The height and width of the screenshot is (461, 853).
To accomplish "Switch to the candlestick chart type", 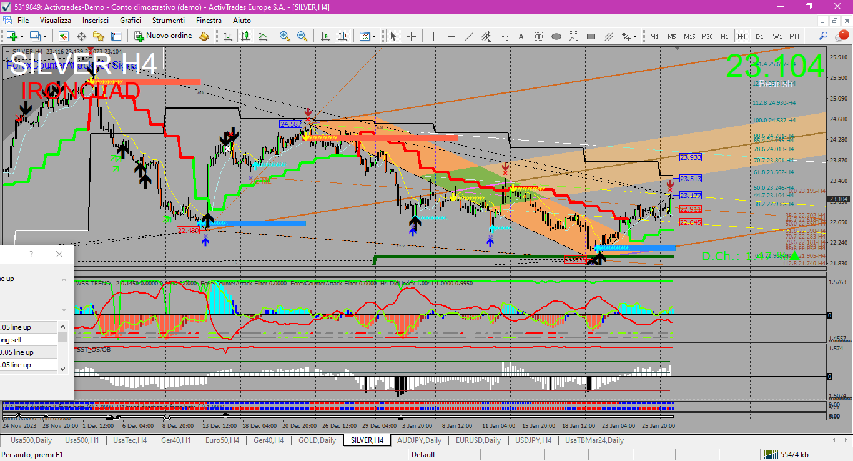I will [x=245, y=36].
